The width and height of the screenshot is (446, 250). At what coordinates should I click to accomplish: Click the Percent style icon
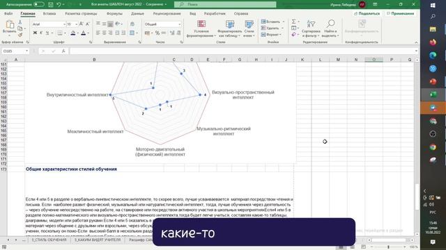[157, 33]
